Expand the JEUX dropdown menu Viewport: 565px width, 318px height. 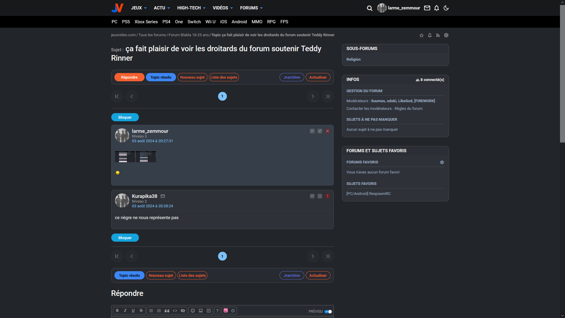[x=139, y=8]
